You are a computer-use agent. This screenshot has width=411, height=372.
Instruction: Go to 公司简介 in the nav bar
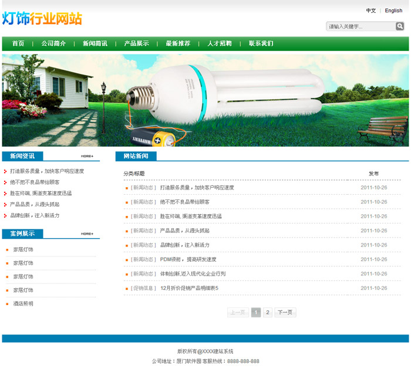(53, 43)
